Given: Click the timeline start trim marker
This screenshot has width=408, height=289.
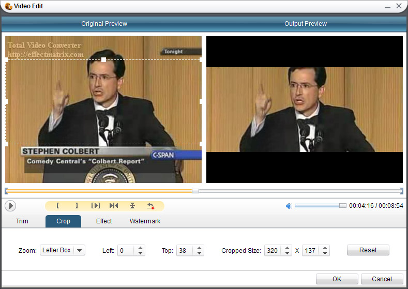Looking at the screenshot, I should (x=6, y=191).
